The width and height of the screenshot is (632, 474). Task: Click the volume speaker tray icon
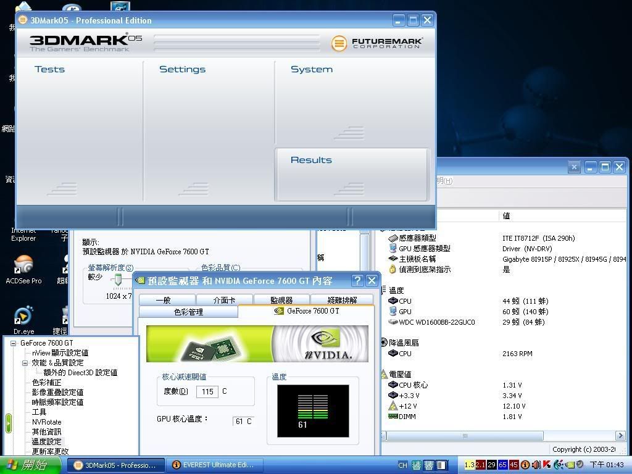pyautogui.click(x=536, y=465)
